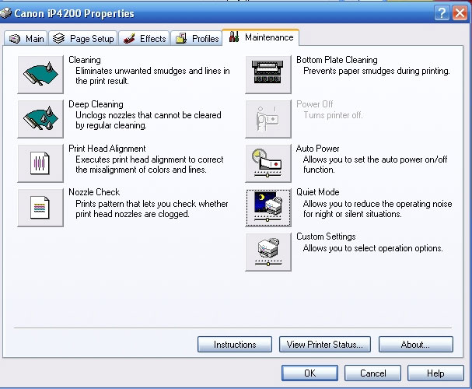Screen dimensions: 472x389
Task: Run the Deep Cleaning function
Action: [x=40, y=118]
